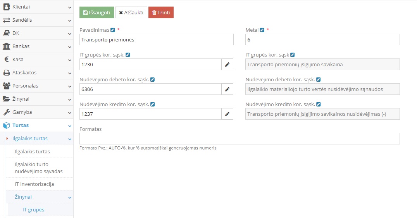
Task: Click the edit icon next to Pavadinimas label
Action: [x=113, y=30]
